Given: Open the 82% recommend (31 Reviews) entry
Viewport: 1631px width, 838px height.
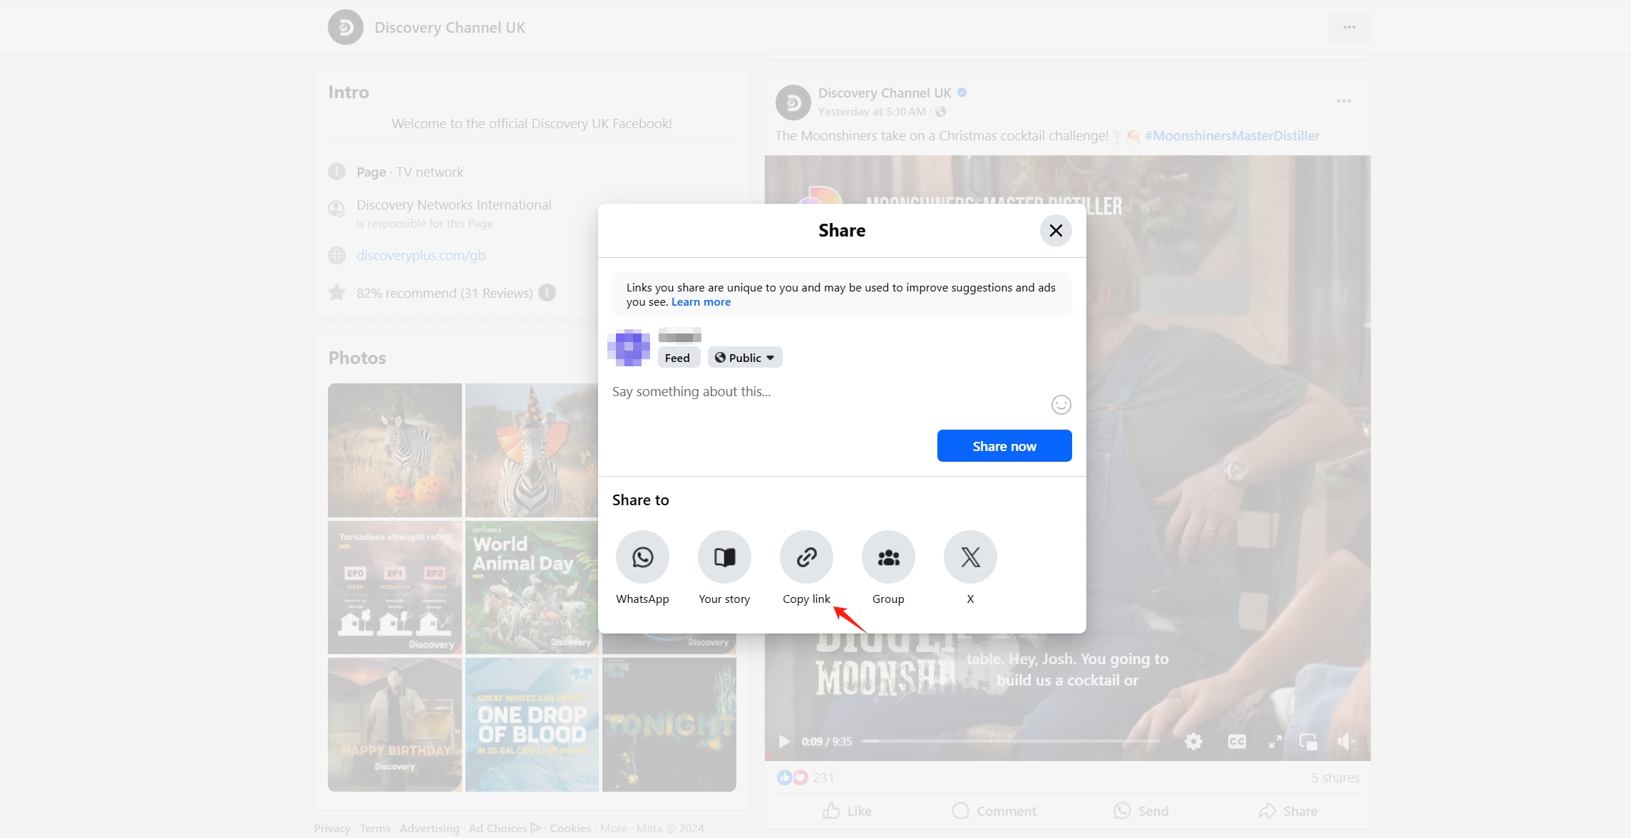Looking at the screenshot, I should [x=444, y=293].
